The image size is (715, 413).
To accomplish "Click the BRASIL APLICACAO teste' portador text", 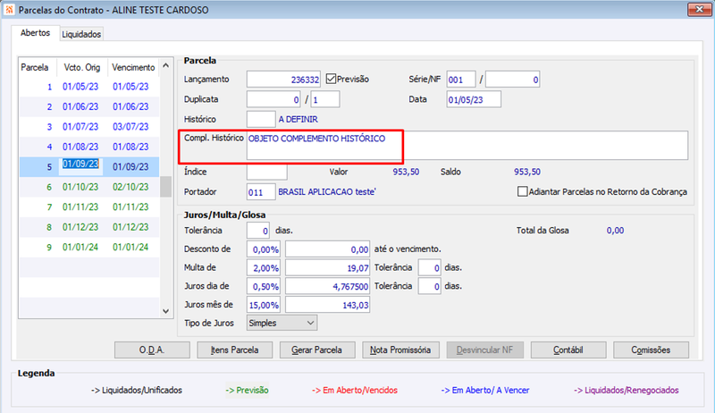I will pyautogui.click(x=327, y=192).
